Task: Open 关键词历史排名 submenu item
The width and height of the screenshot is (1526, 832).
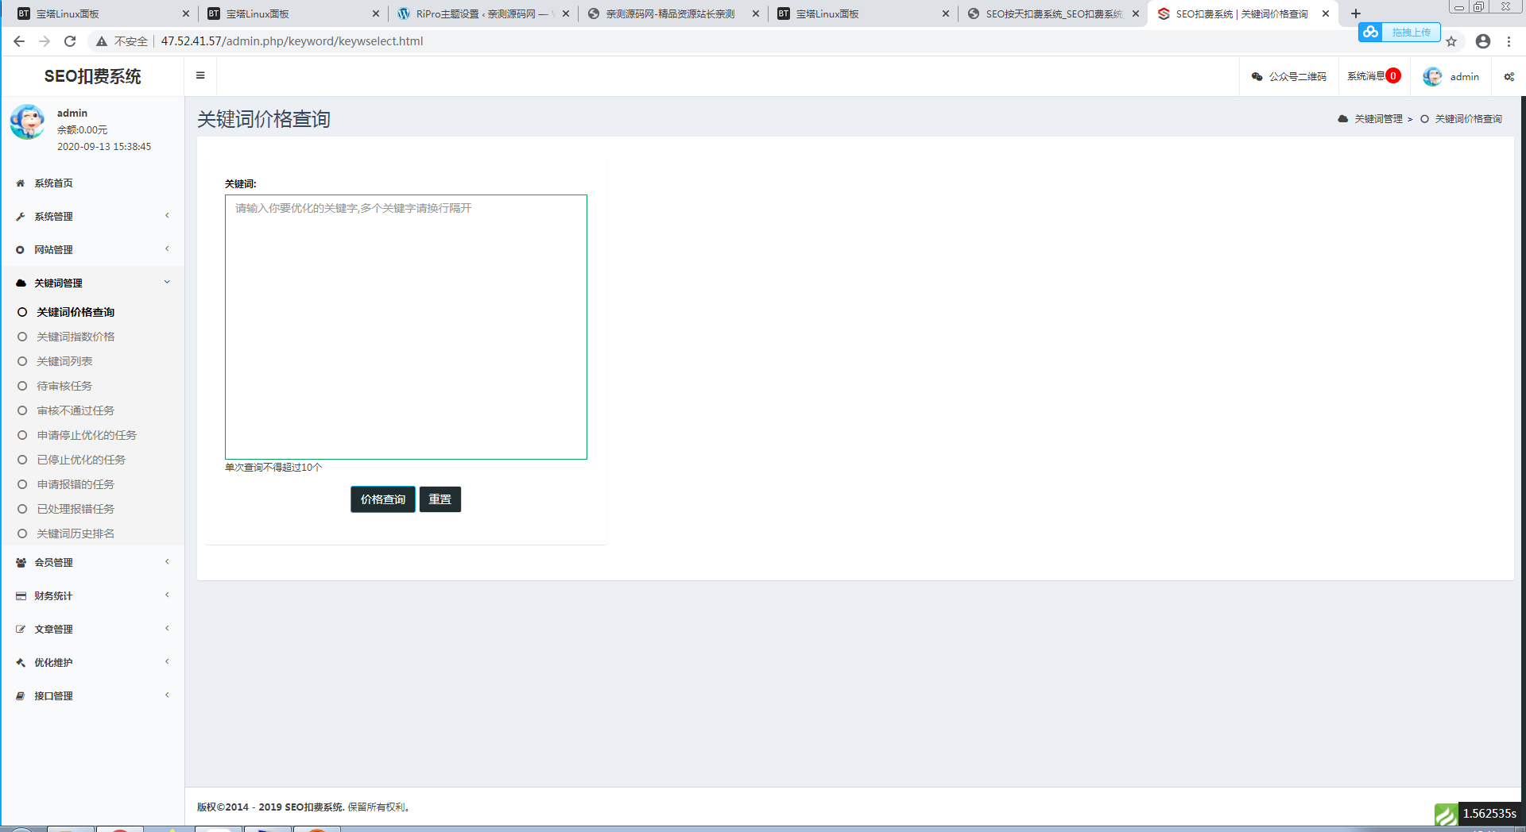Action: click(x=76, y=533)
